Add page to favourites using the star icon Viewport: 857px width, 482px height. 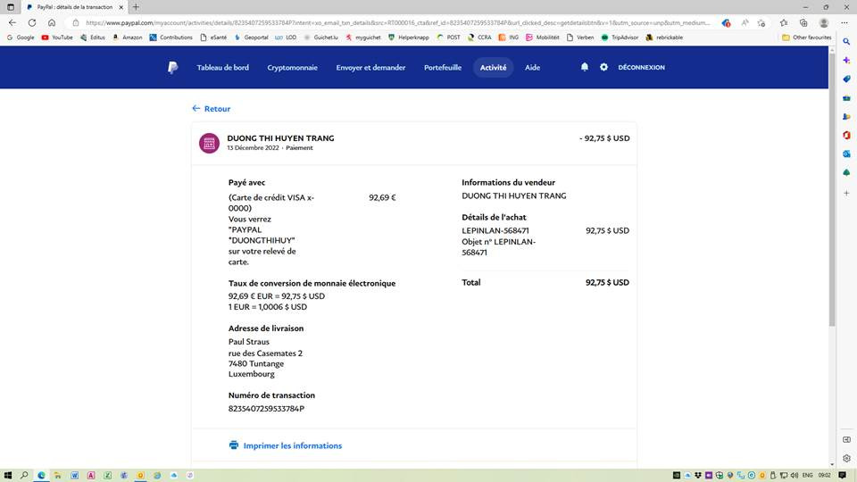pyautogui.click(x=761, y=23)
